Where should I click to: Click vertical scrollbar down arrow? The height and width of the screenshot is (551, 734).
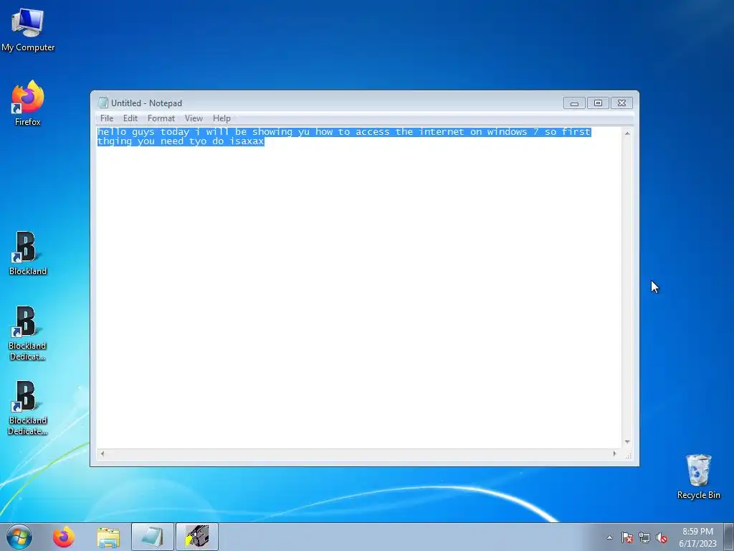pos(627,442)
